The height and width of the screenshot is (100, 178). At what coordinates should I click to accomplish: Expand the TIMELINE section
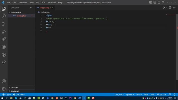point(21,91)
